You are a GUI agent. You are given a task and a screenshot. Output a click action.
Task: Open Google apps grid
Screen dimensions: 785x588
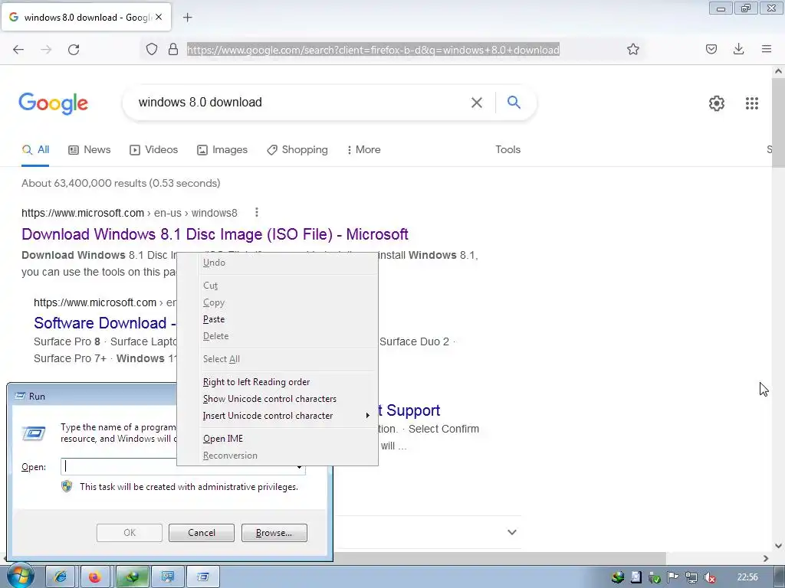click(x=751, y=103)
